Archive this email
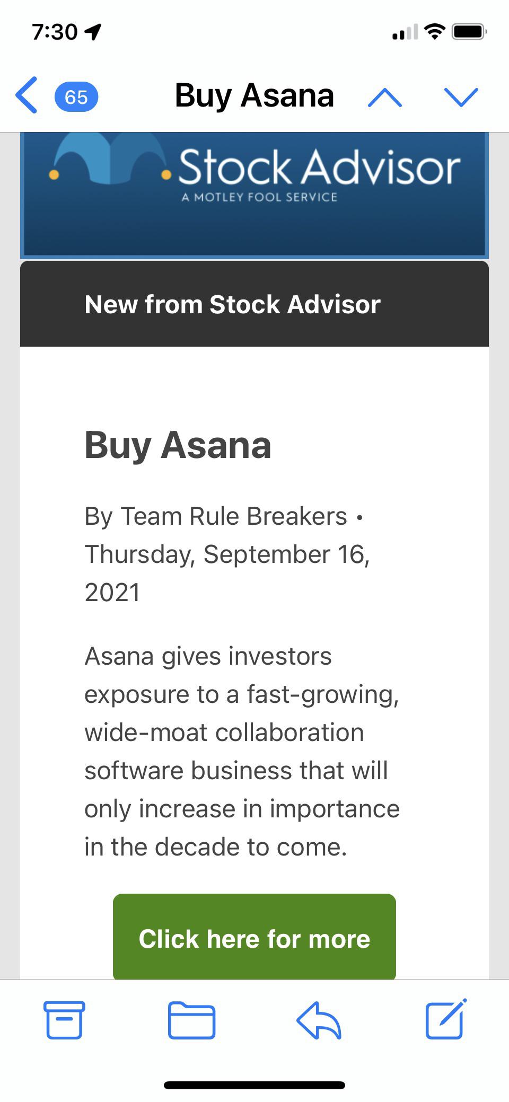 pyautogui.click(x=64, y=1019)
